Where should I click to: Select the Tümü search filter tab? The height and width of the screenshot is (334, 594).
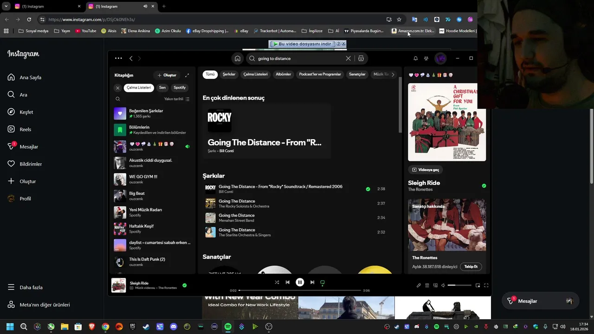coord(210,74)
